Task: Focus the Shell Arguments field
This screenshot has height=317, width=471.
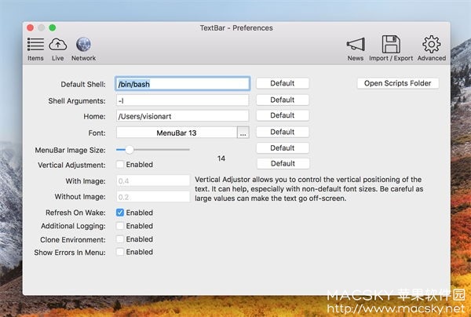Action: coord(182,100)
